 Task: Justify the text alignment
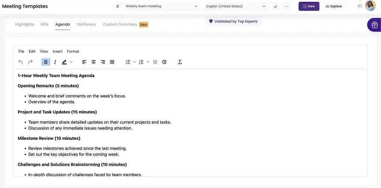point(112,62)
